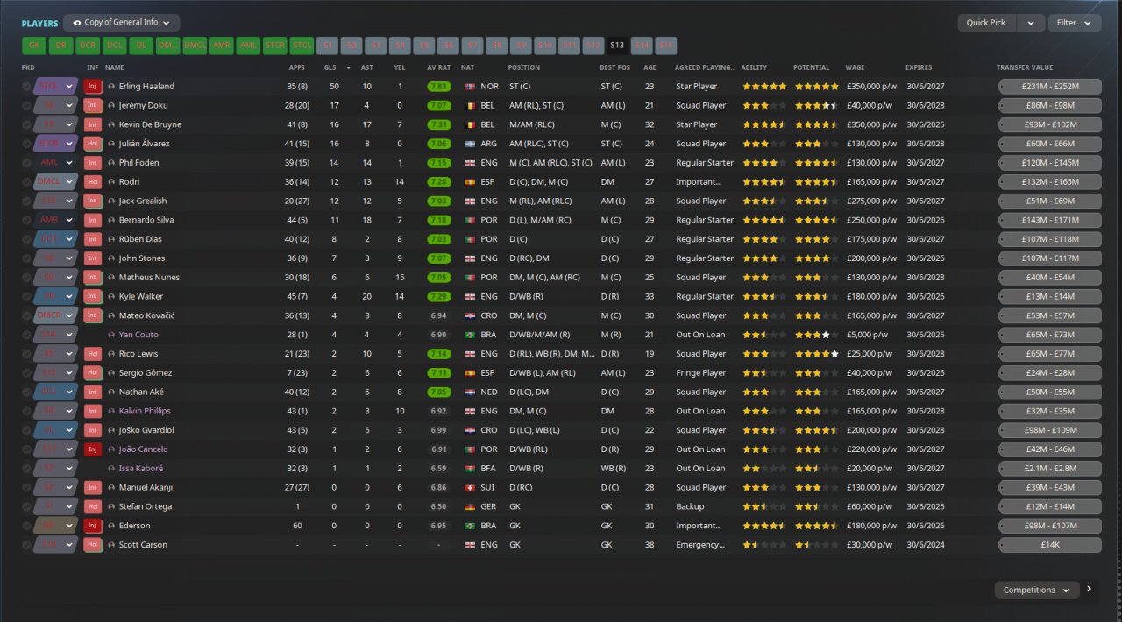
Task: Select the DMCL position chip
Action: click(195, 46)
